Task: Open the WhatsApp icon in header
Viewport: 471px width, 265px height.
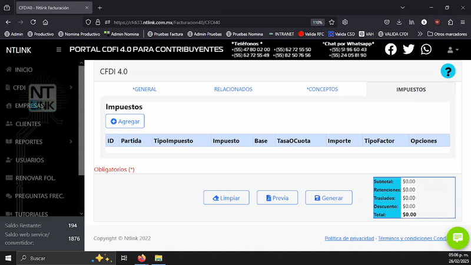Action: [x=426, y=49]
